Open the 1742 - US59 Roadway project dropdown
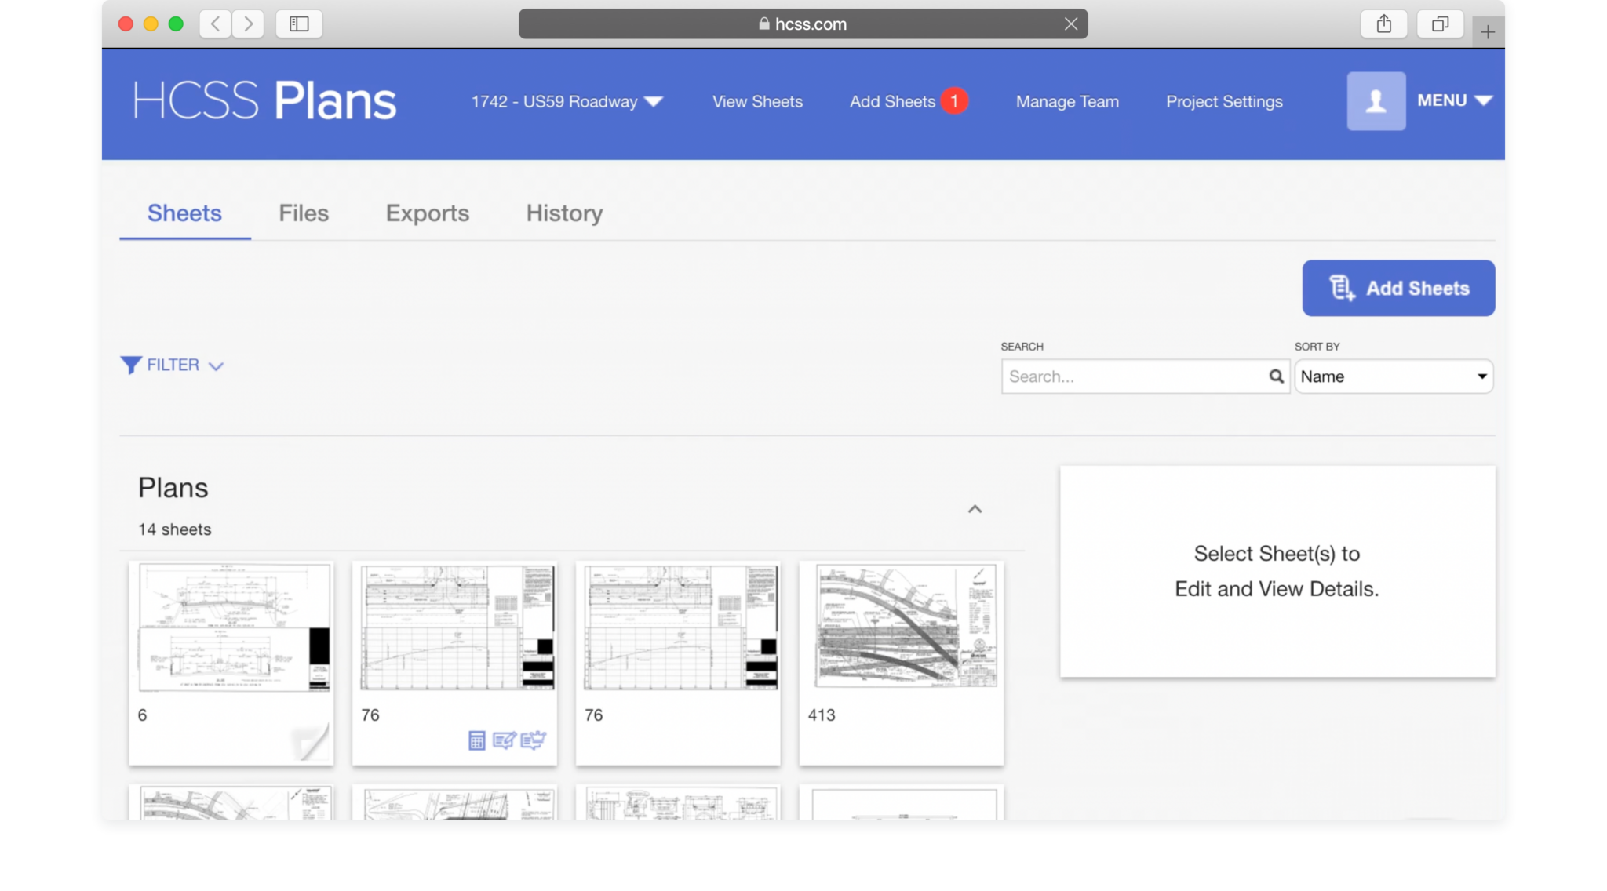Viewport: 1607px width, 891px height. point(567,101)
